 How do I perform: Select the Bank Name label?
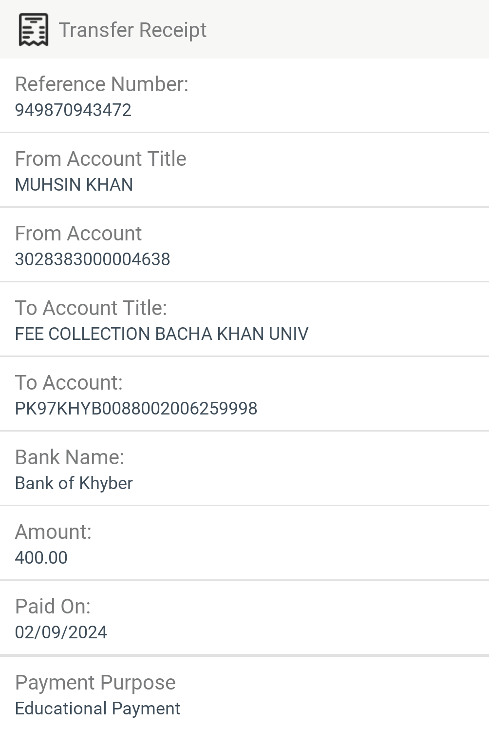tap(70, 457)
